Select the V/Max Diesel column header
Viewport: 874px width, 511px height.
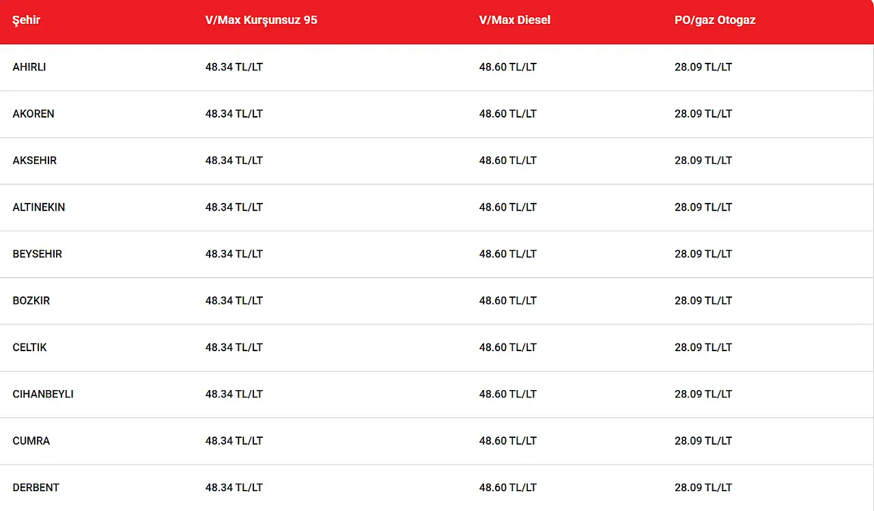(514, 20)
